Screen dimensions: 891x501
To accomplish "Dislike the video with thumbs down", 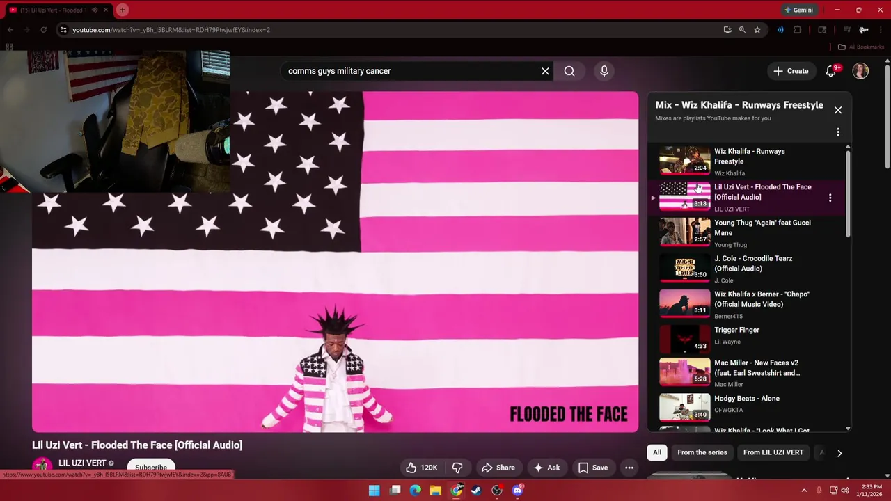I will click(x=457, y=468).
